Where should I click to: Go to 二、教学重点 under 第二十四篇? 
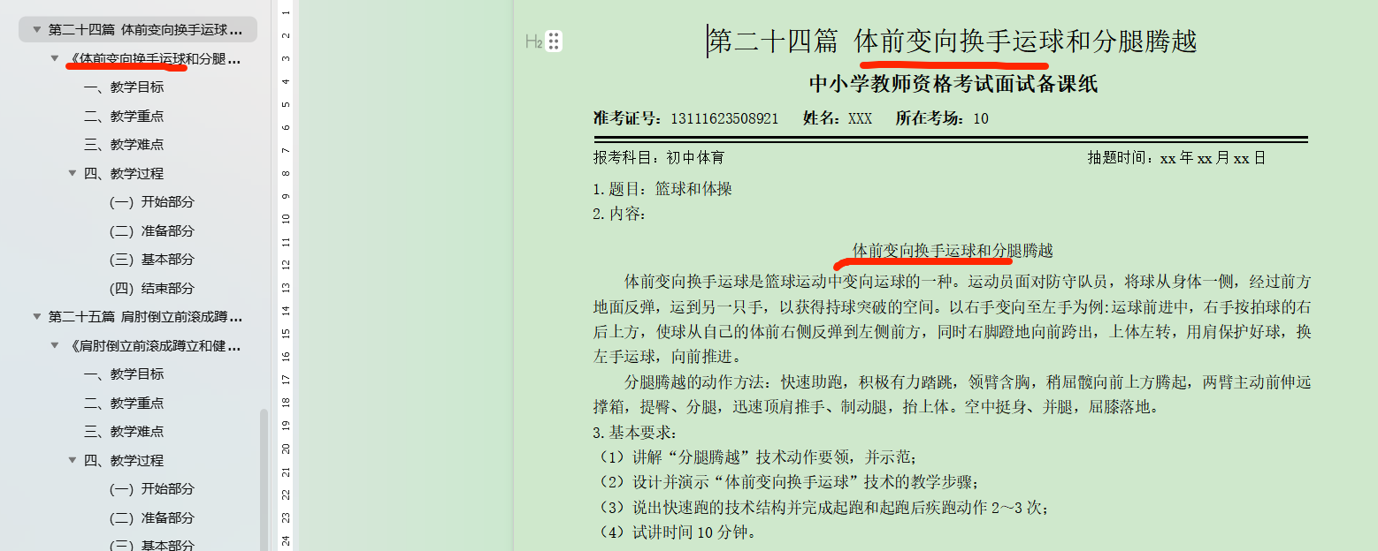coord(124,116)
